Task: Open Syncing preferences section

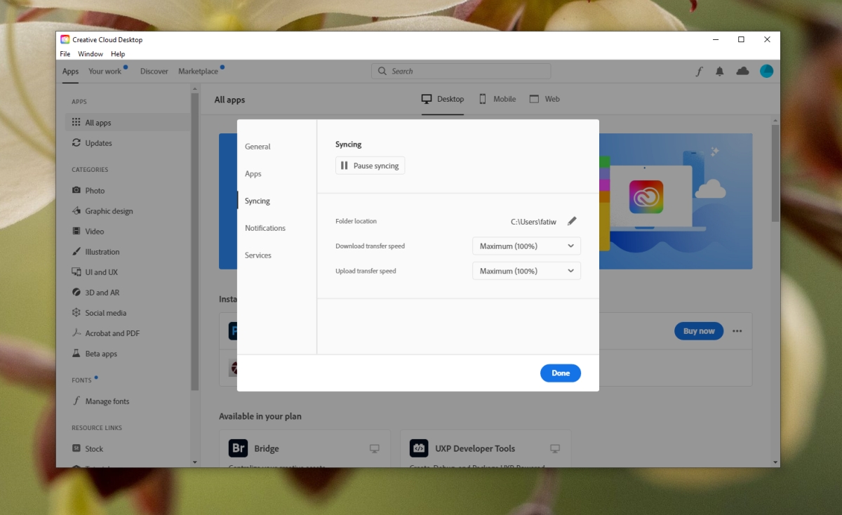Action: [258, 201]
